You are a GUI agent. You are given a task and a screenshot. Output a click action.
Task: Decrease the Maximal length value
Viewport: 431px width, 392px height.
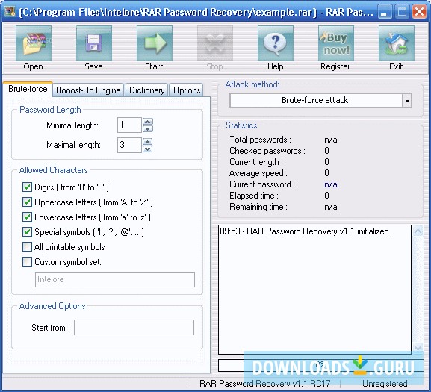coord(148,149)
